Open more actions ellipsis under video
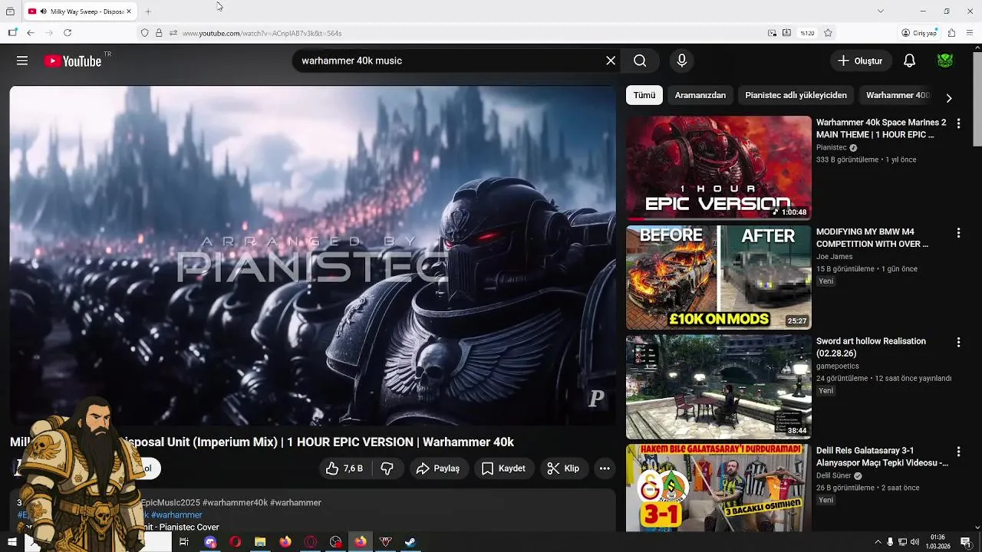The image size is (982, 552). (x=605, y=468)
